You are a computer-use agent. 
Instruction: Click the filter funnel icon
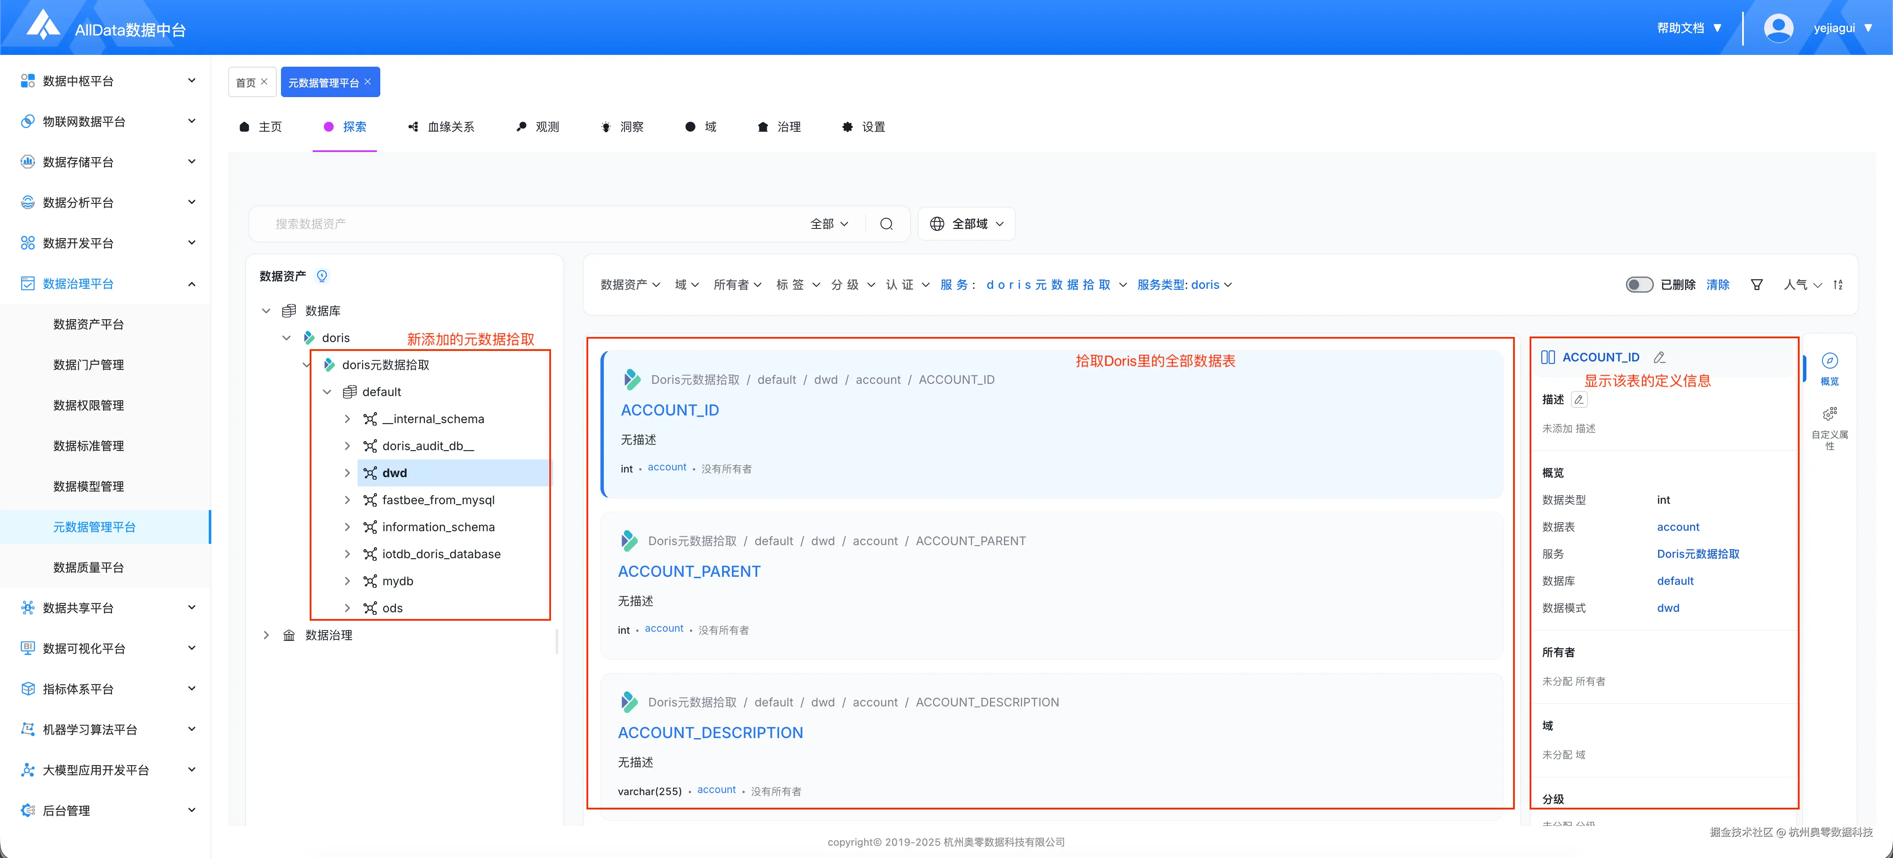(x=1757, y=285)
